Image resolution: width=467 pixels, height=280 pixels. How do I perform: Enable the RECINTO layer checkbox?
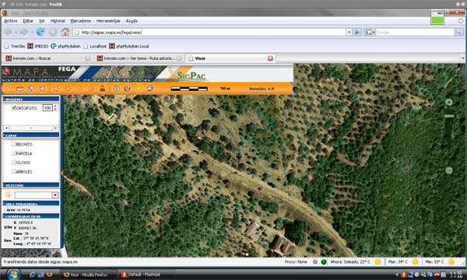[13, 144]
